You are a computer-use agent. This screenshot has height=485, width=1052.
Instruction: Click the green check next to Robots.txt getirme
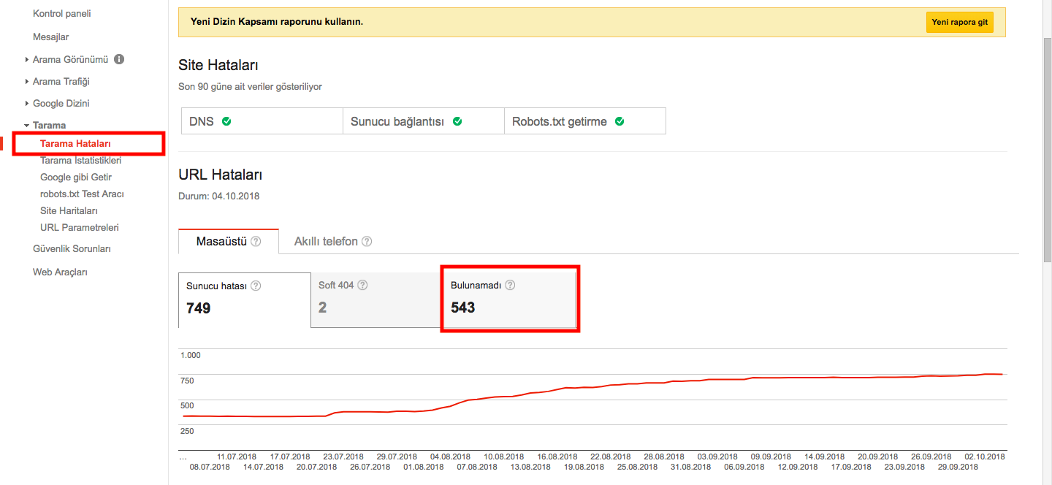click(x=620, y=121)
